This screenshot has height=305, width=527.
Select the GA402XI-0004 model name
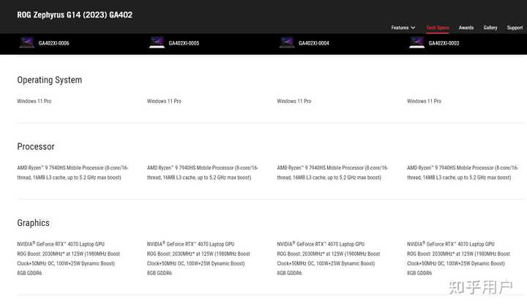(313, 43)
